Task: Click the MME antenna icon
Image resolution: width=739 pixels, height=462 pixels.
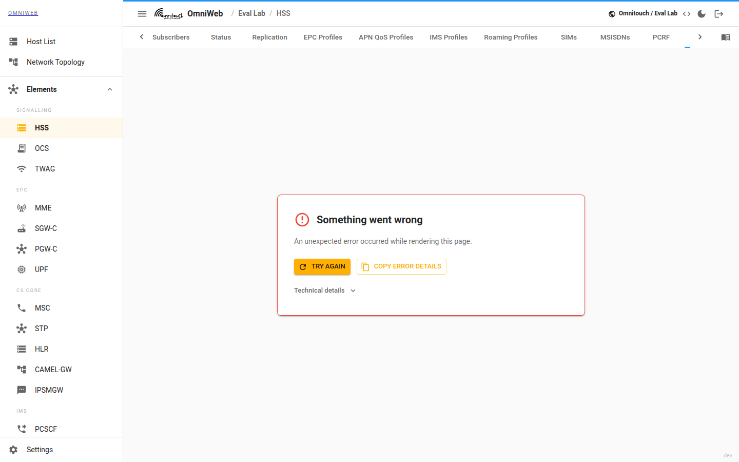Action: point(22,208)
